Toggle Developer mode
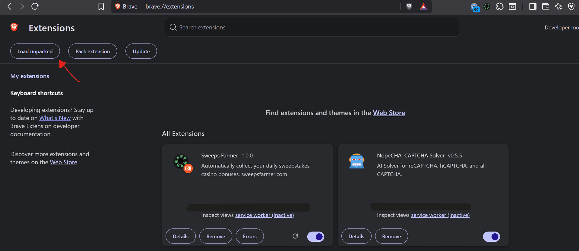 click(x=562, y=27)
